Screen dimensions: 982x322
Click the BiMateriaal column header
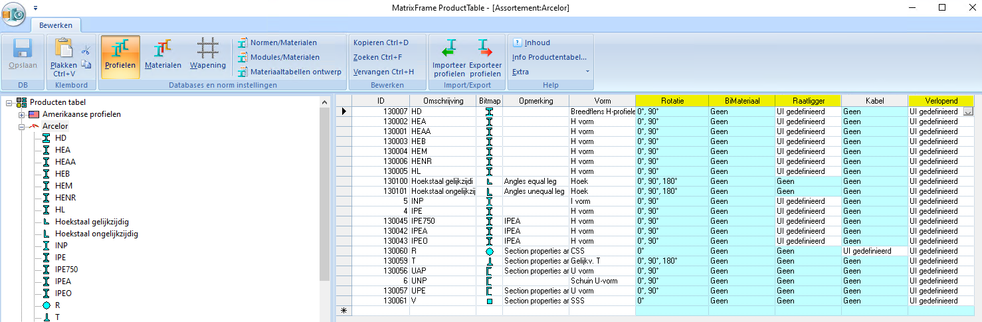[741, 100]
